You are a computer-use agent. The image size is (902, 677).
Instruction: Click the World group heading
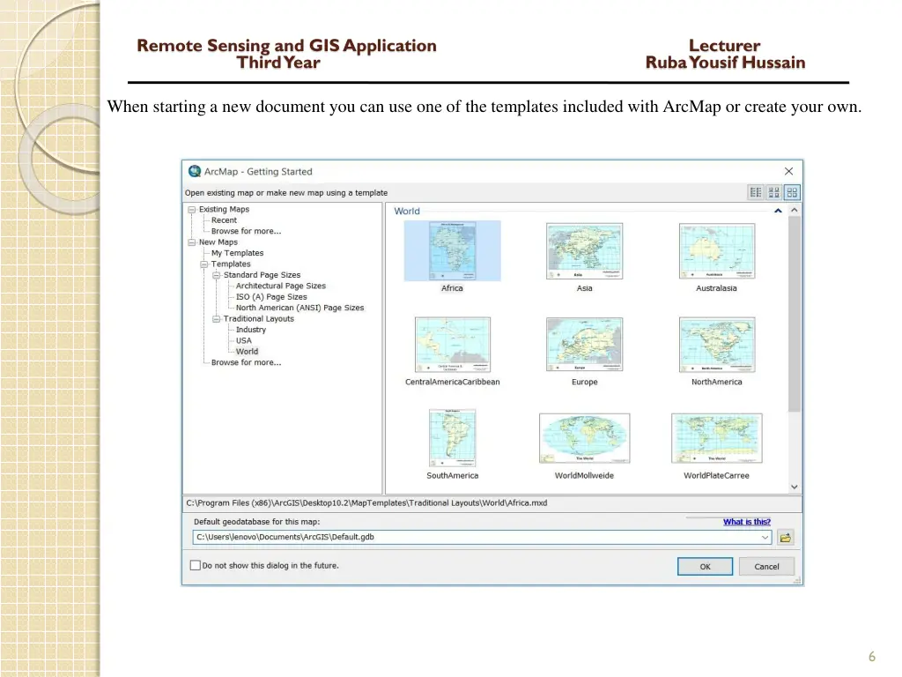pos(407,212)
